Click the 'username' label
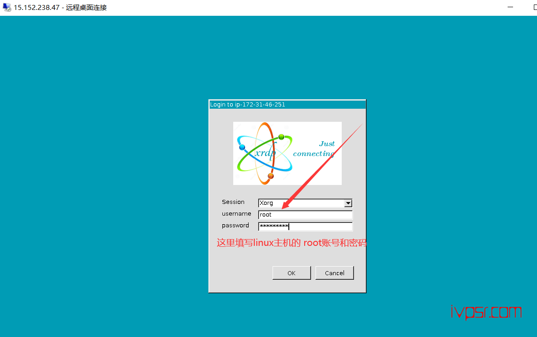 pos(236,214)
